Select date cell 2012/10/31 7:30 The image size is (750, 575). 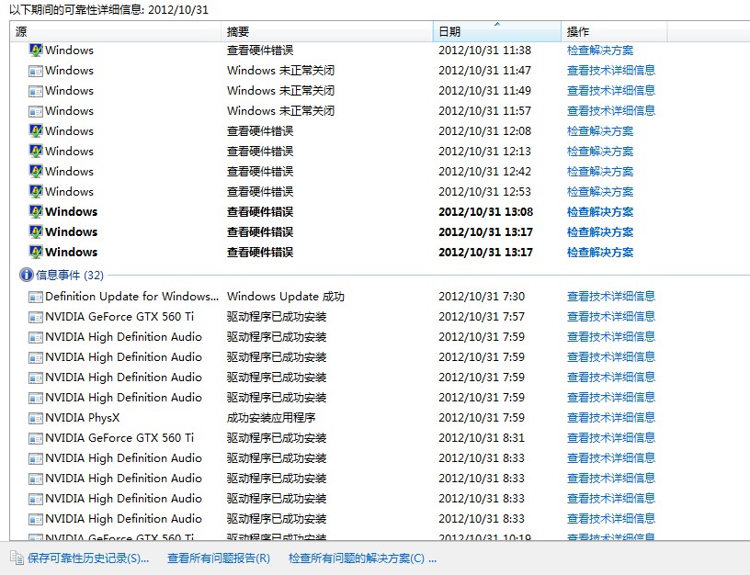click(x=482, y=297)
